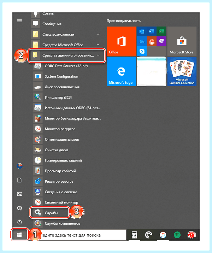The image size is (212, 253).
Task: Click the blank white live tile
Action: [x=152, y=71]
